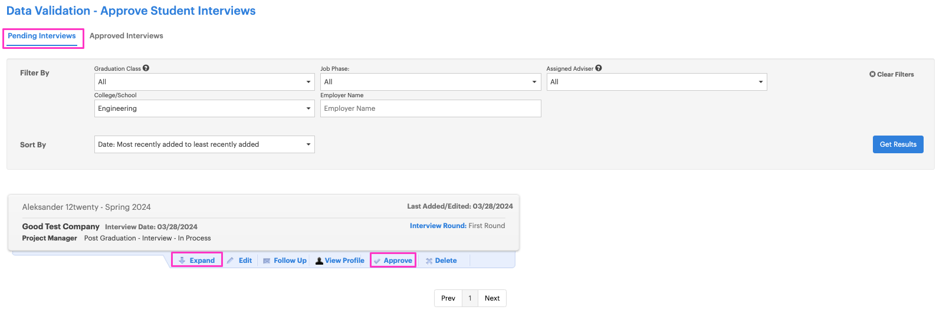Click the Graduation Class help question icon
Screen dimensions: 936x333
pyautogui.click(x=146, y=68)
